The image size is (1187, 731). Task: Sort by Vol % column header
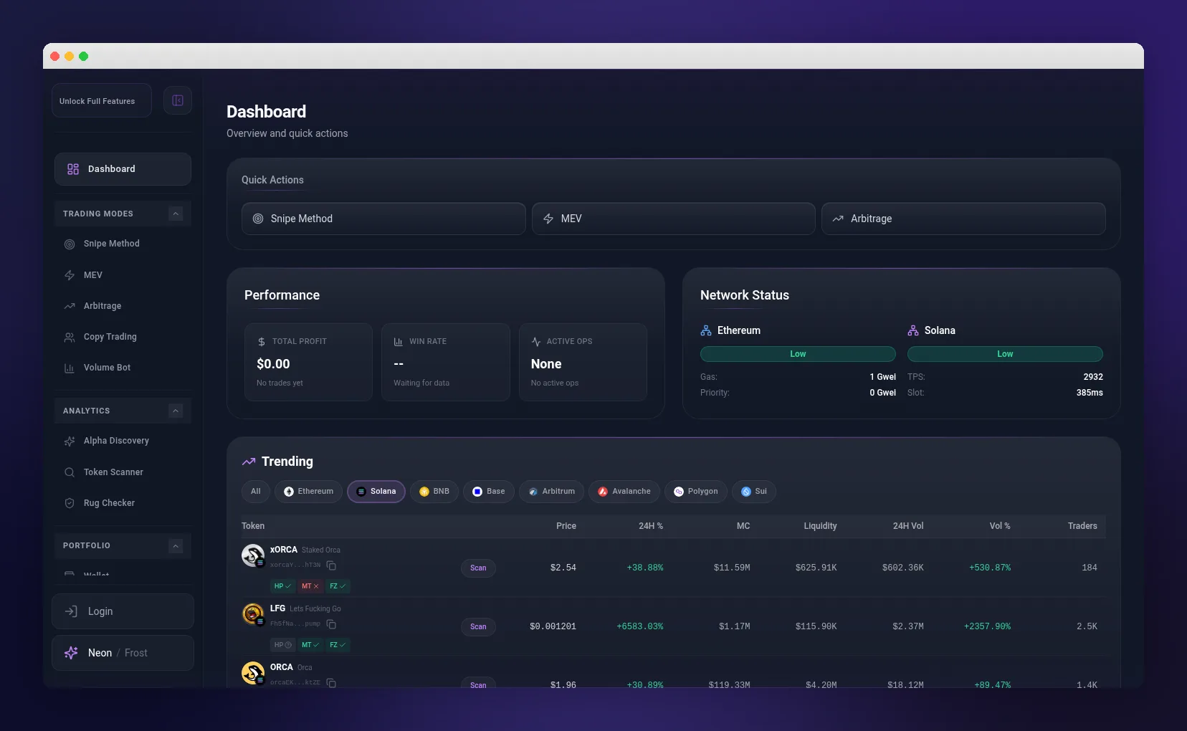click(1000, 526)
